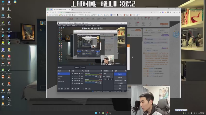
Task: Add a transition with the transitions plus icon
Action: [105, 79]
